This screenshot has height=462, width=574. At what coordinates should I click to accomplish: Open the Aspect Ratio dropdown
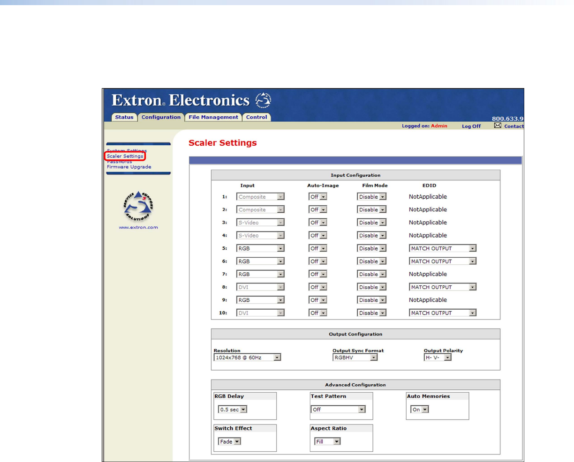[x=327, y=441]
